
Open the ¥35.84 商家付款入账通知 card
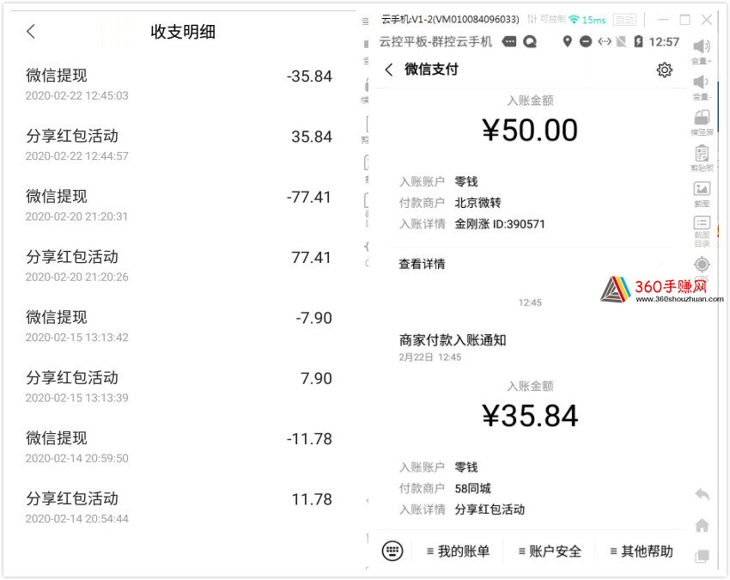[531, 426]
